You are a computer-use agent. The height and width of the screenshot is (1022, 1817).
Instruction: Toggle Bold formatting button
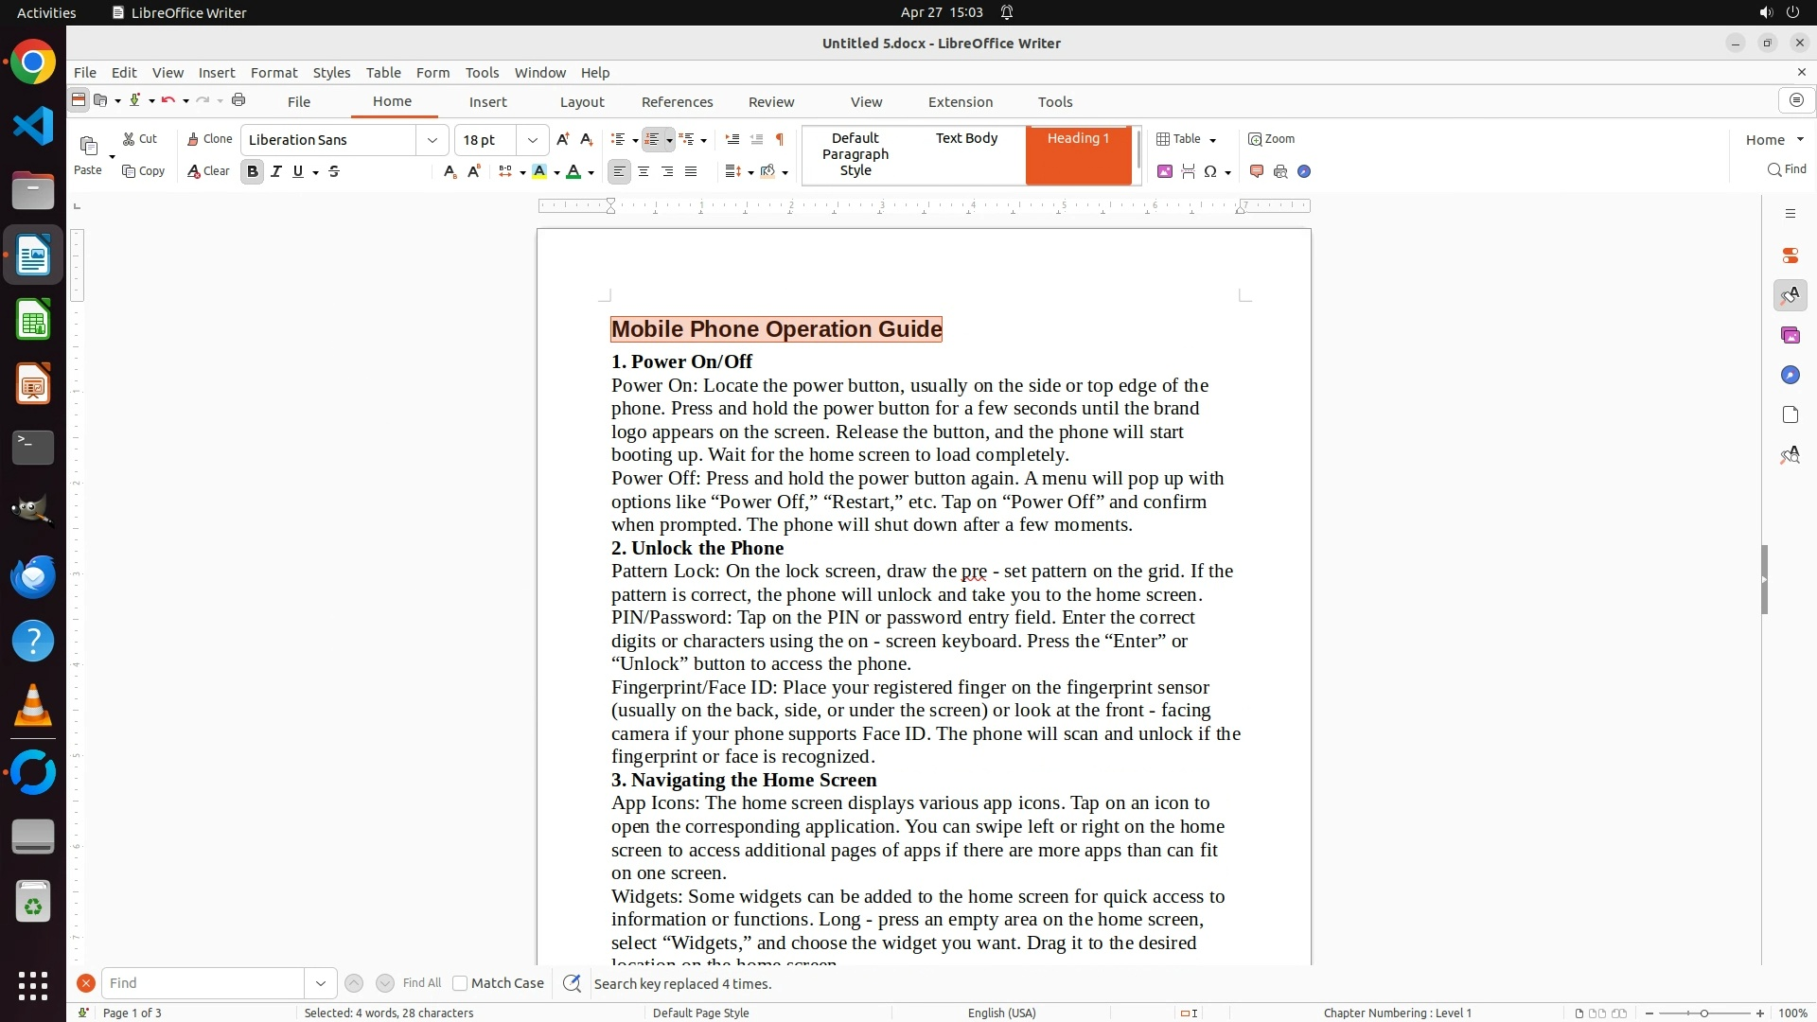(252, 171)
